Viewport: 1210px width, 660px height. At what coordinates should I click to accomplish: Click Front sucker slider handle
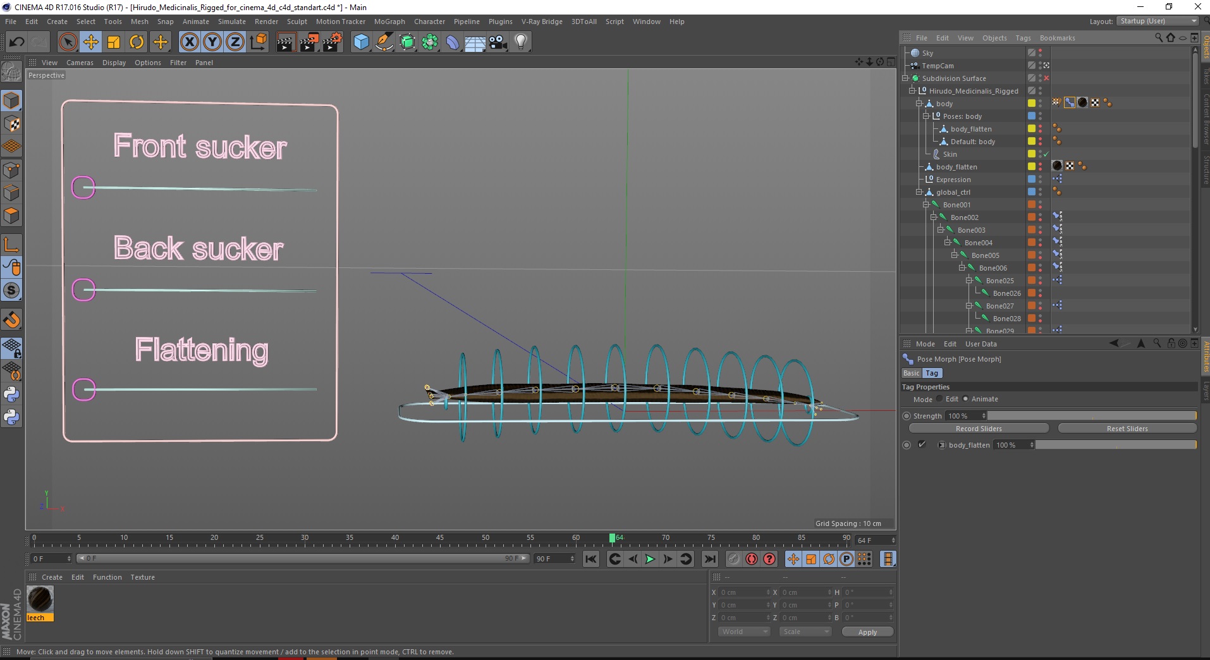(83, 188)
